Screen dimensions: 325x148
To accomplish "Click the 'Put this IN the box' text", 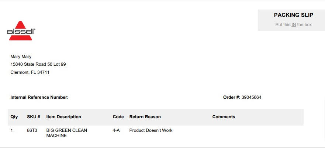I will point(294,25).
